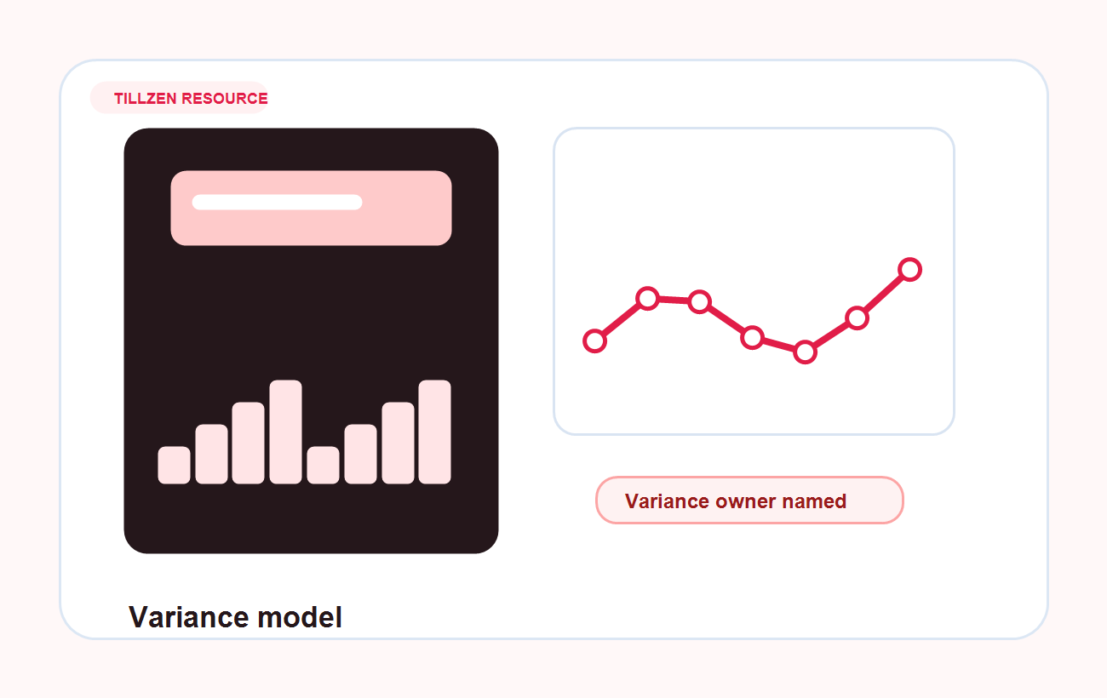Select the sixth data point on line chart

point(857,318)
